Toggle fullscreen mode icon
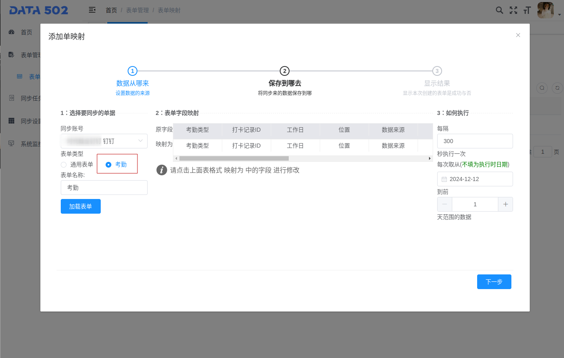564x358 pixels. 513,10
